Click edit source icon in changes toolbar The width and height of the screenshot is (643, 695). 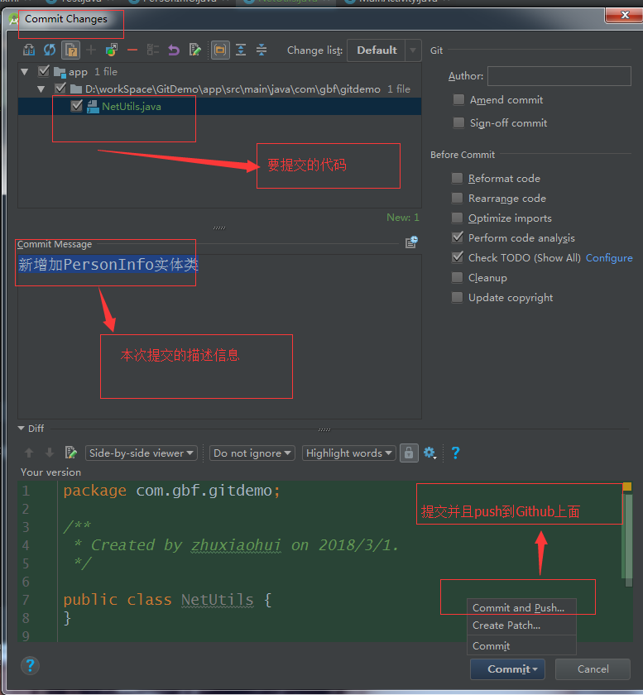(x=194, y=50)
